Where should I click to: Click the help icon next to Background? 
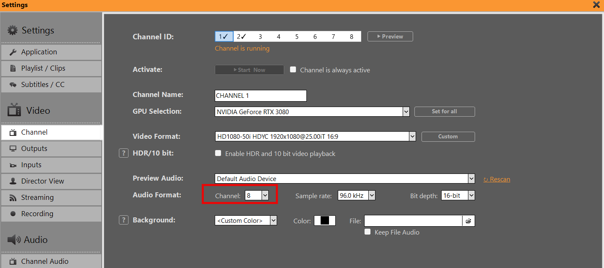(123, 220)
